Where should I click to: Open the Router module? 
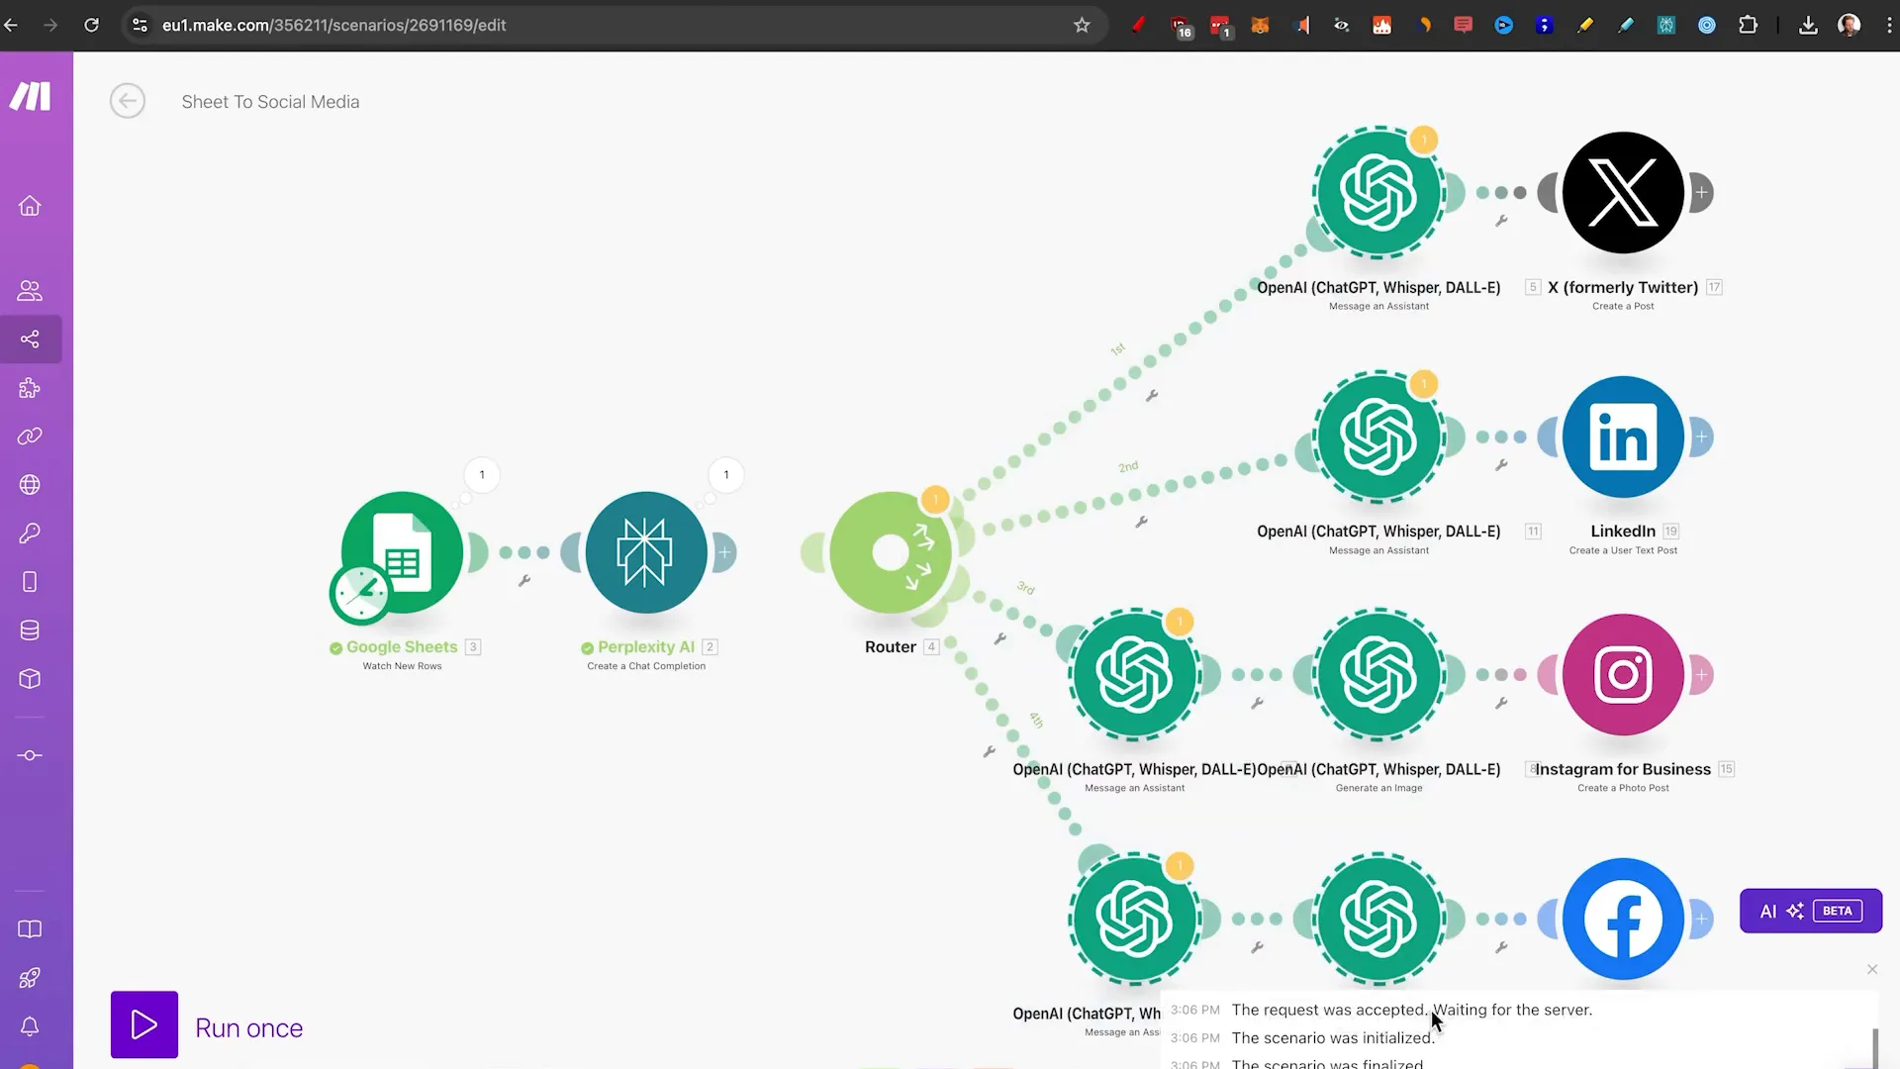890,552
